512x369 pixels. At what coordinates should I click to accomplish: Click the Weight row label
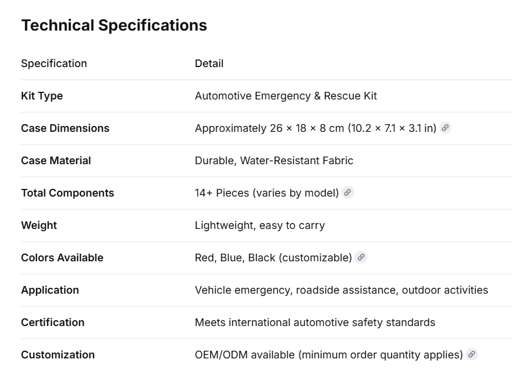click(39, 225)
